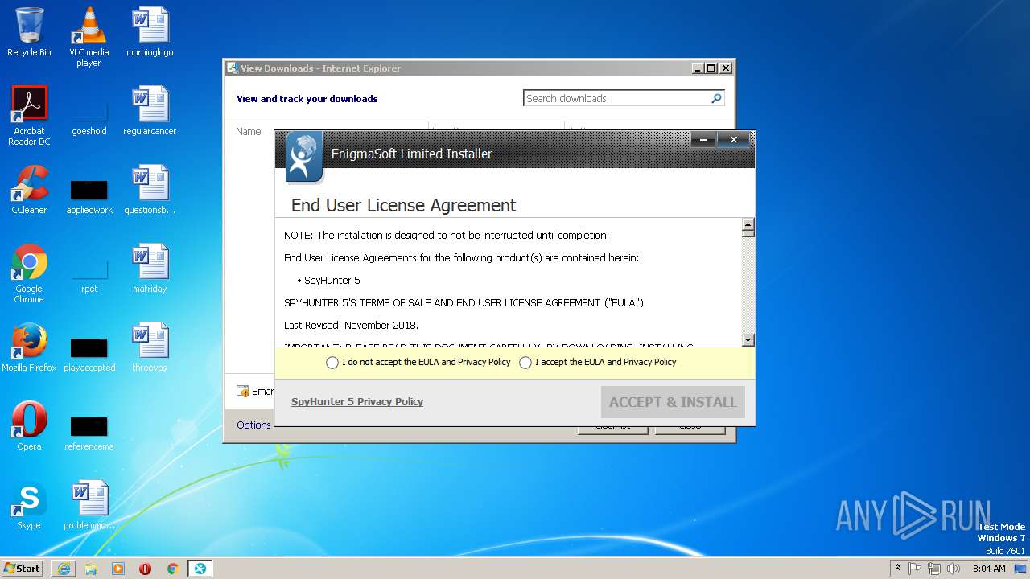1030x579 pixels.
Task: Close the EnigmaSoft Limited Installer window
Action: (x=733, y=140)
